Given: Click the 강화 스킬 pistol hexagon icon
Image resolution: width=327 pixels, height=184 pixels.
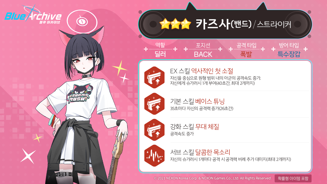Looking at the screenshot, I should coord(154,130).
